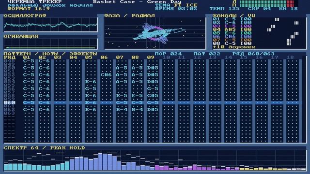
Task: Click the СПЕКТР 64 / PEAK HOLD heading
Action: [x=44, y=148]
